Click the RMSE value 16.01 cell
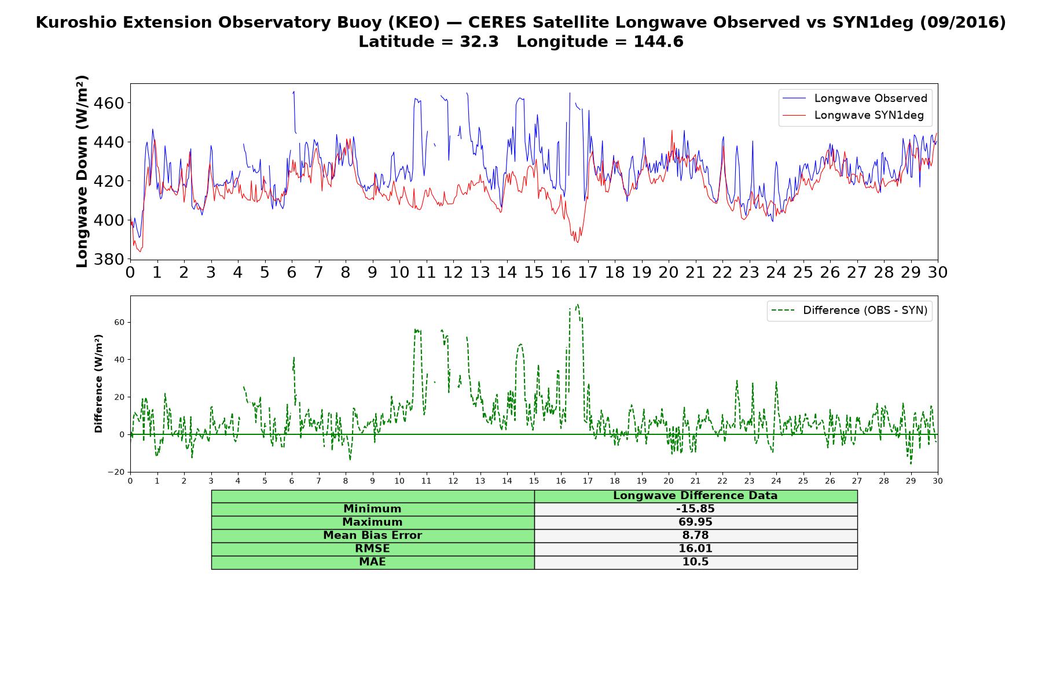Viewport: 1042px width, 694px height. (696, 549)
